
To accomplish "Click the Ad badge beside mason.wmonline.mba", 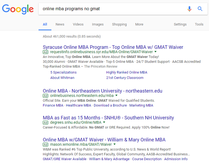I will (45, 145).
